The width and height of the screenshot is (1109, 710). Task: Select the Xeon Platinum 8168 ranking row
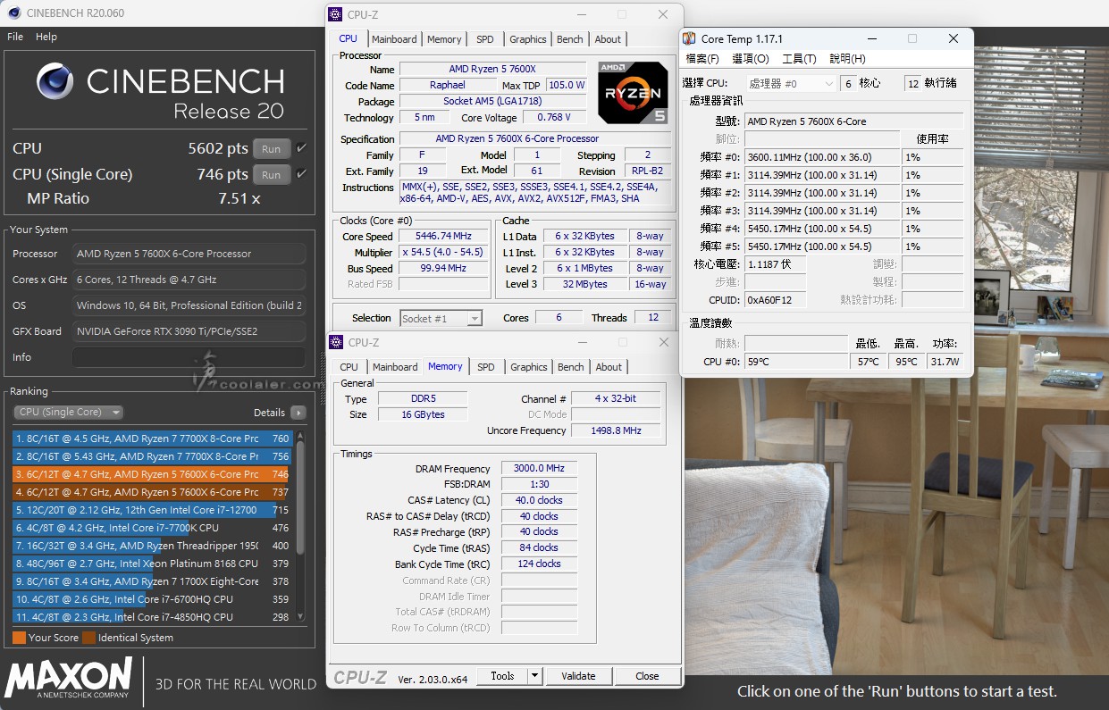[x=152, y=564]
